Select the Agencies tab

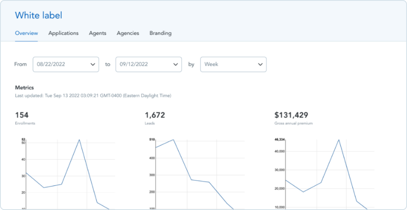coord(128,33)
